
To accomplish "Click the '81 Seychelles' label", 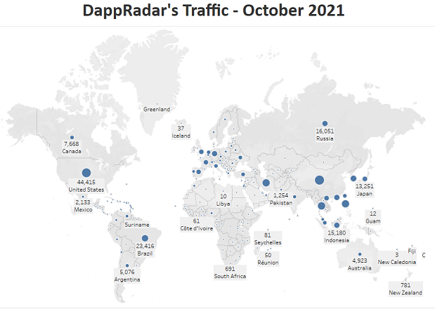I will point(268,239).
